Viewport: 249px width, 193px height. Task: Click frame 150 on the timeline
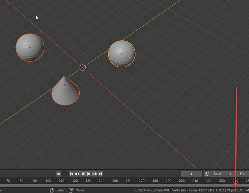coord(115,181)
